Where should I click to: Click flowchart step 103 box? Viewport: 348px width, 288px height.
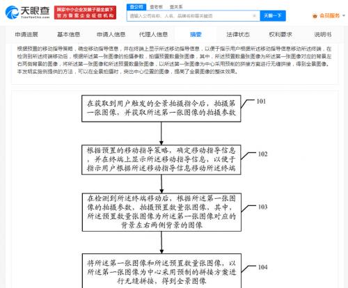161,212
